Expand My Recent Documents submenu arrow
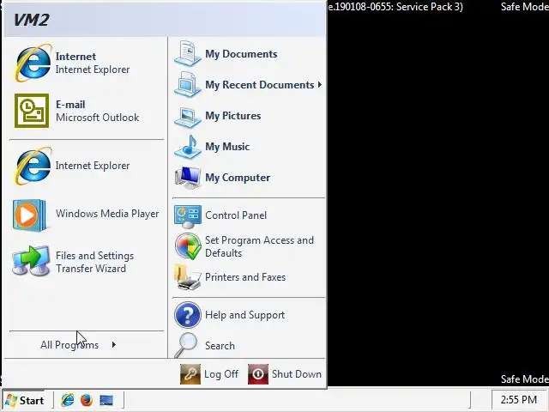The image size is (549, 412). [x=320, y=84]
